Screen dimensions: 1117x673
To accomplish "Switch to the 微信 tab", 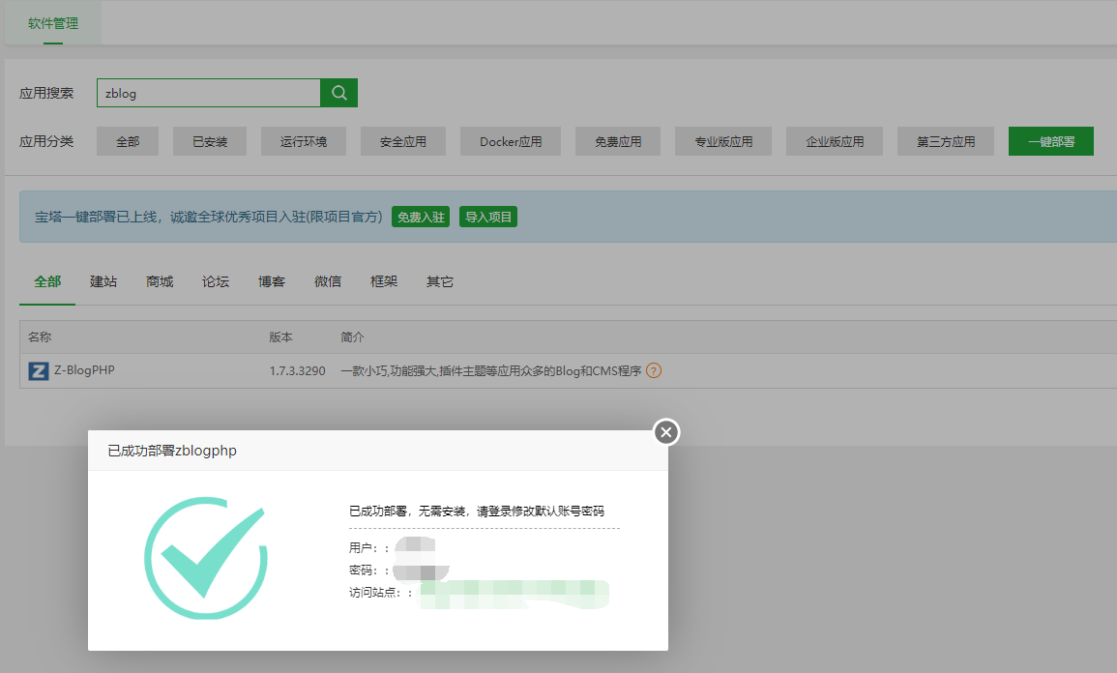I will 328,282.
